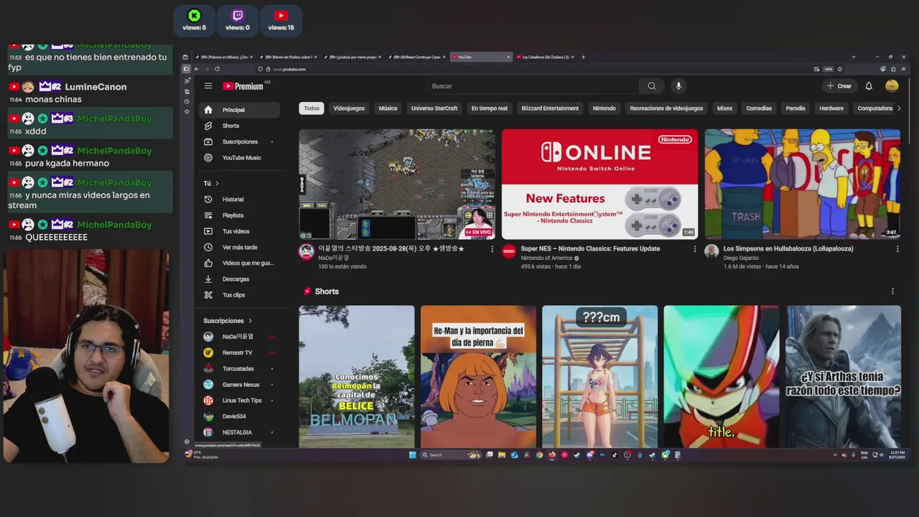
Task: Open the Nintendo Switch Online video thumbnail
Action: click(x=600, y=184)
